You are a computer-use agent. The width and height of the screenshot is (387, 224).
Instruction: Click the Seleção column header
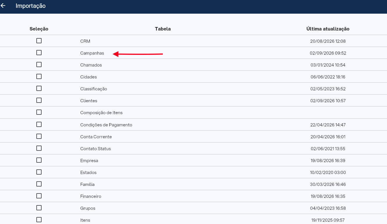[x=39, y=29]
